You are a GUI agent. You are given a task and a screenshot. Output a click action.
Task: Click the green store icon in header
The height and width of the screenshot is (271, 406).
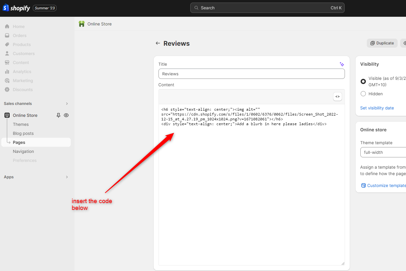[82, 24]
